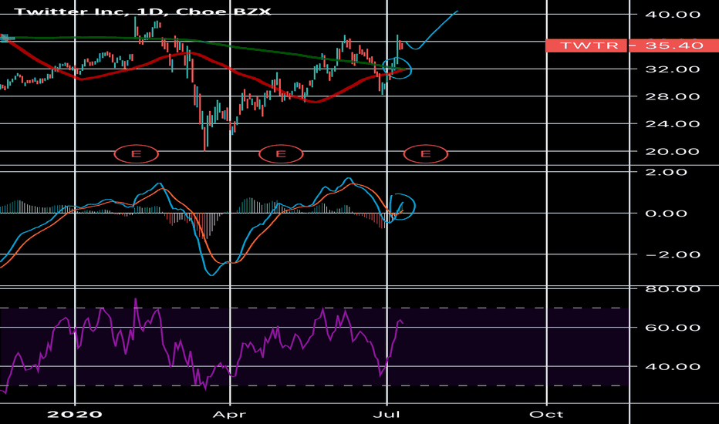Click the 80.00 RSI axis label

[x=673, y=289]
